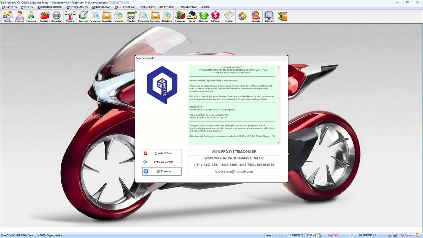Viewport: 423px width, 238px height.
Task: Click the green exit door toolbar icon
Action: (x=282, y=16)
